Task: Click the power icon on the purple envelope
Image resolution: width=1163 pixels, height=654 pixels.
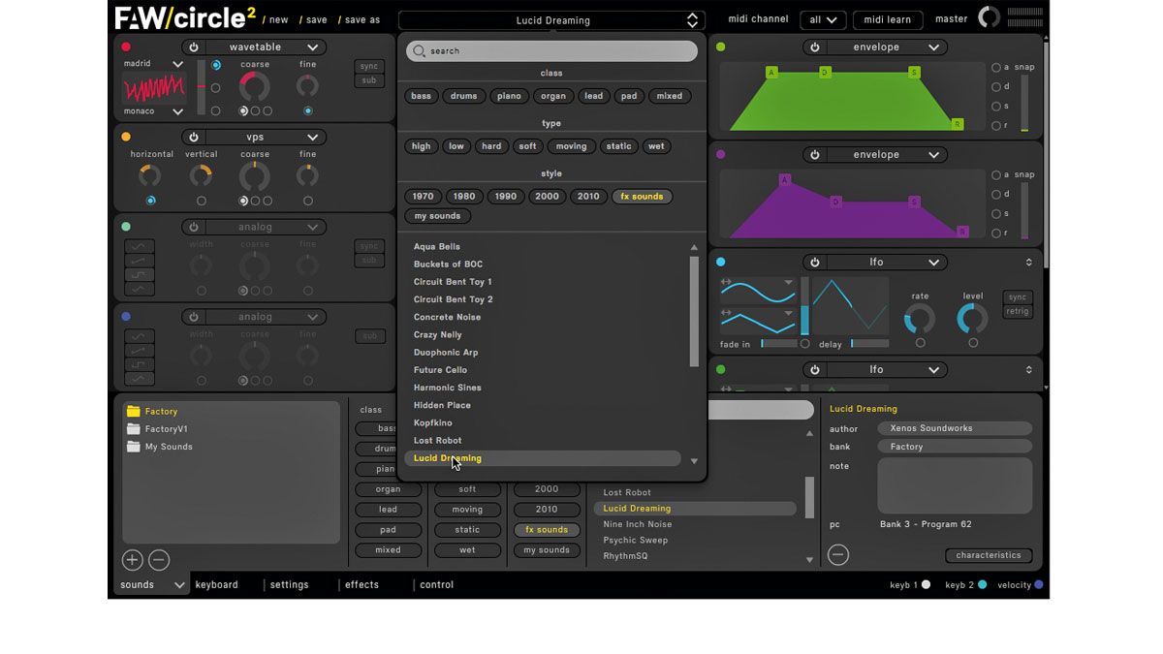Action: [814, 154]
